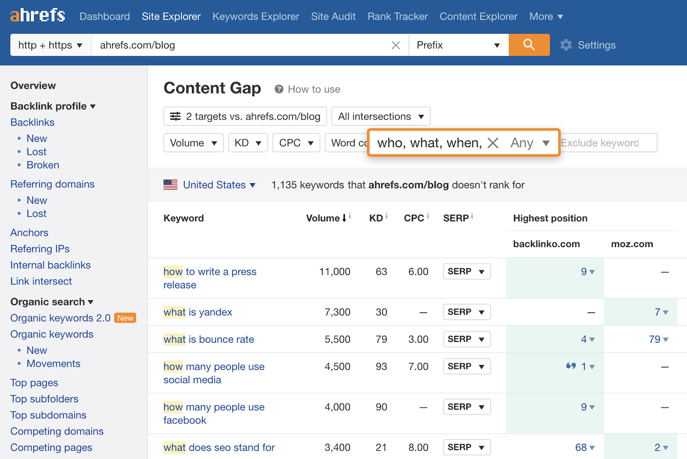
Task: Click the orange search magnifier button
Action: tap(529, 45)
